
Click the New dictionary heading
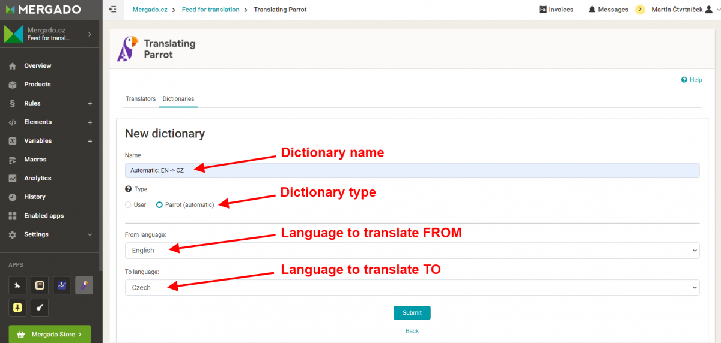click(165, 134)
